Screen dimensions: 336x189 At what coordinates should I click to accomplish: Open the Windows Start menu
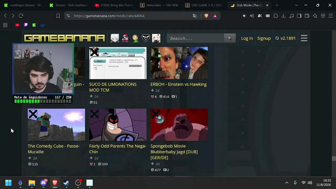pos(8,183)
